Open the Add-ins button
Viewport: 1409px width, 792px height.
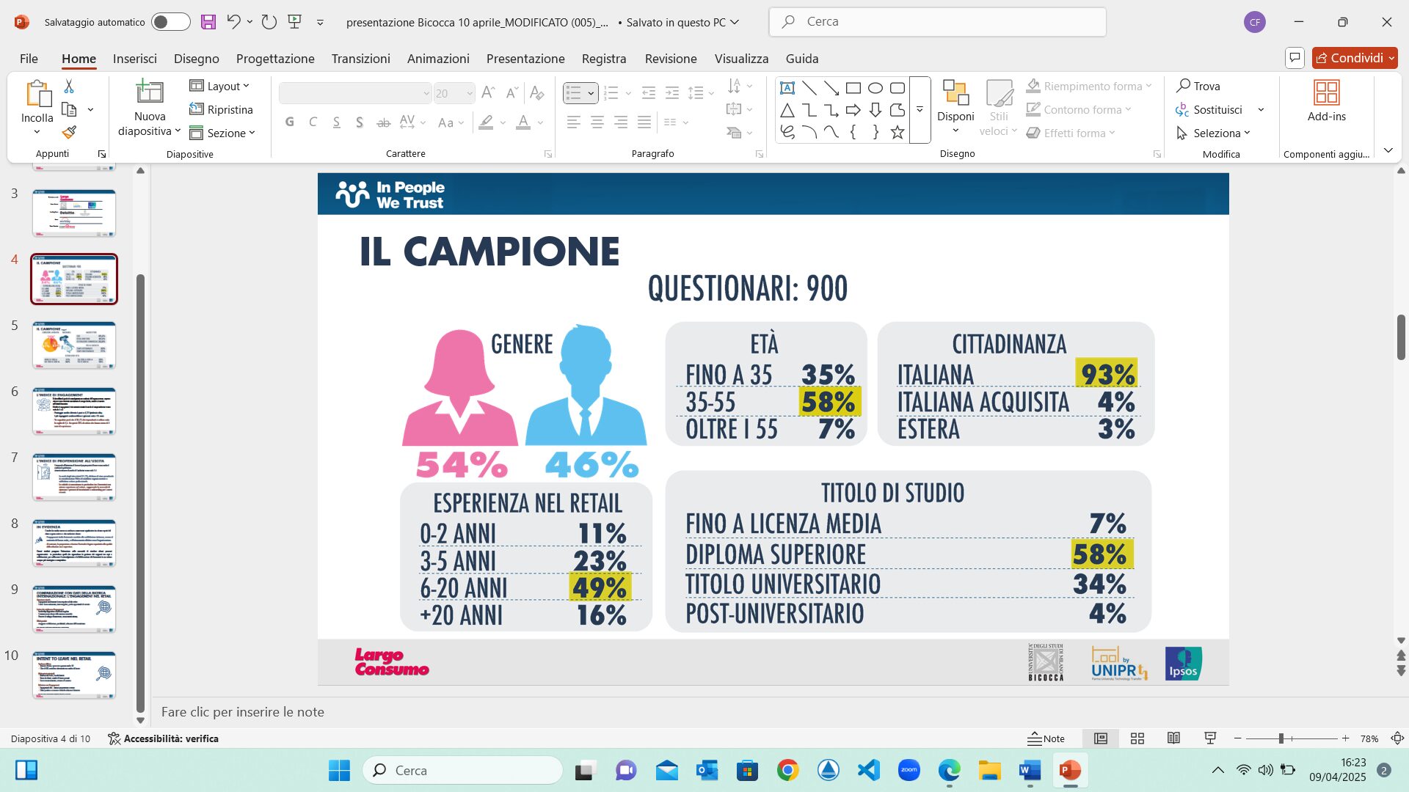coord(1327,101)
